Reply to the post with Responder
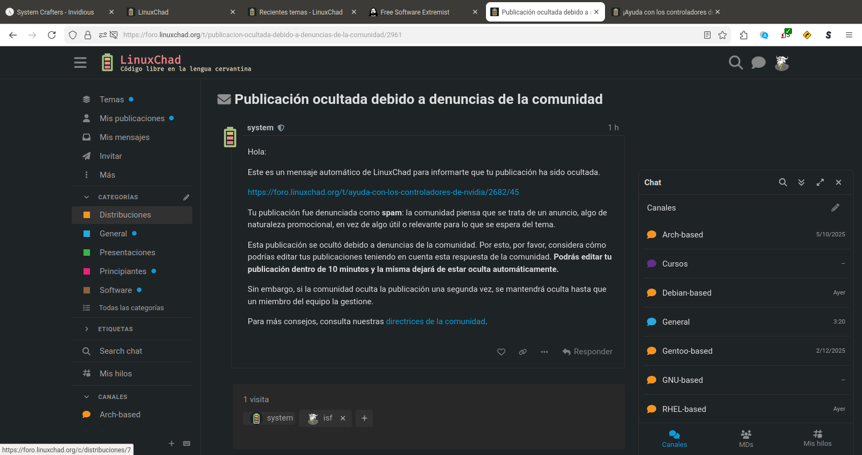The height and width of the screenshot is (455, 862). [x=587, y=352]
